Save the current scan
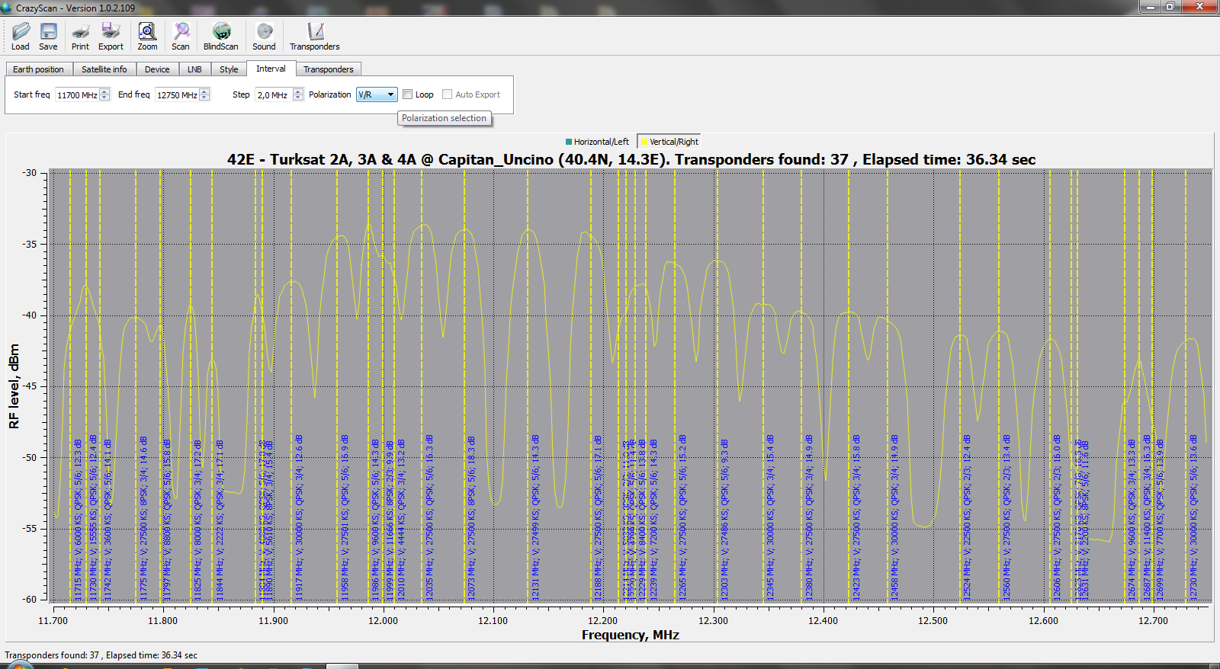The width and height of the screenshot is (1220, 669). tap(48, 37)
